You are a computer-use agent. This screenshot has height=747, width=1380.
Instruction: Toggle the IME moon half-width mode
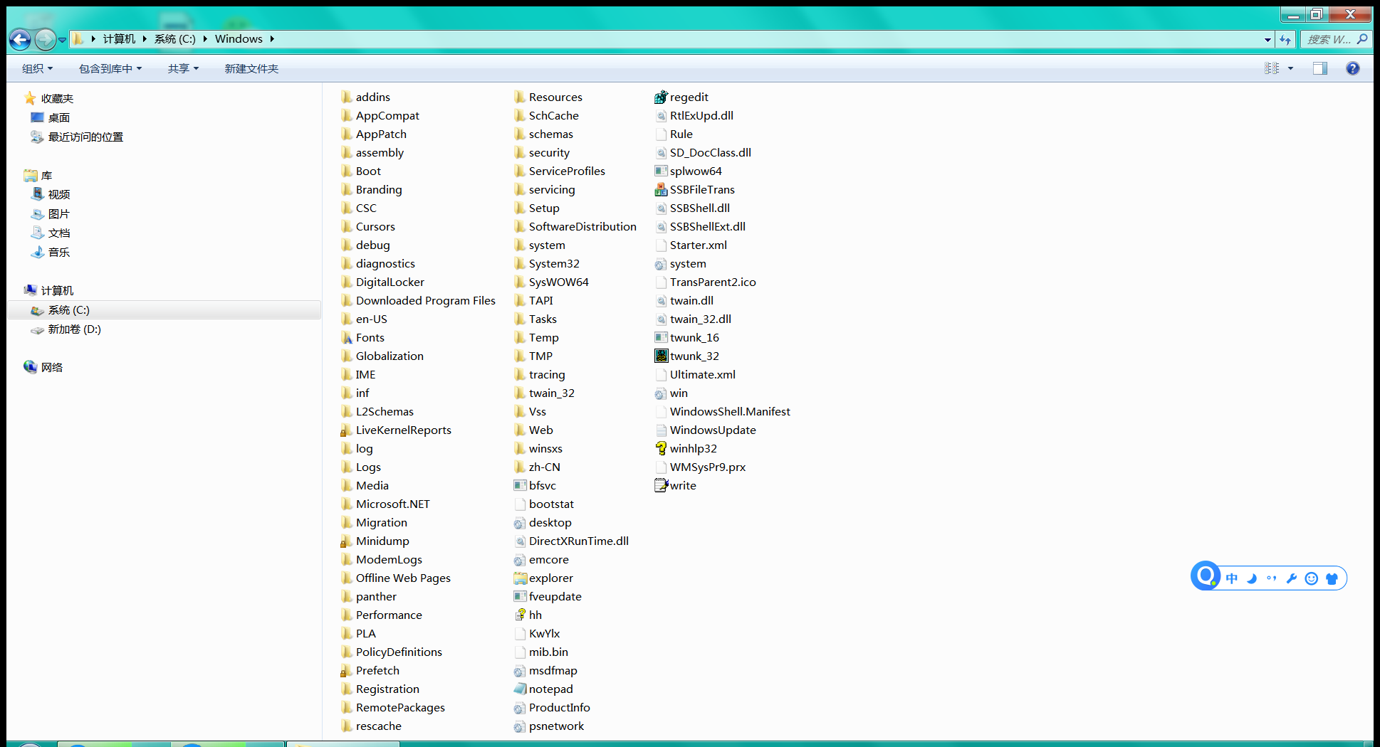1252,578
